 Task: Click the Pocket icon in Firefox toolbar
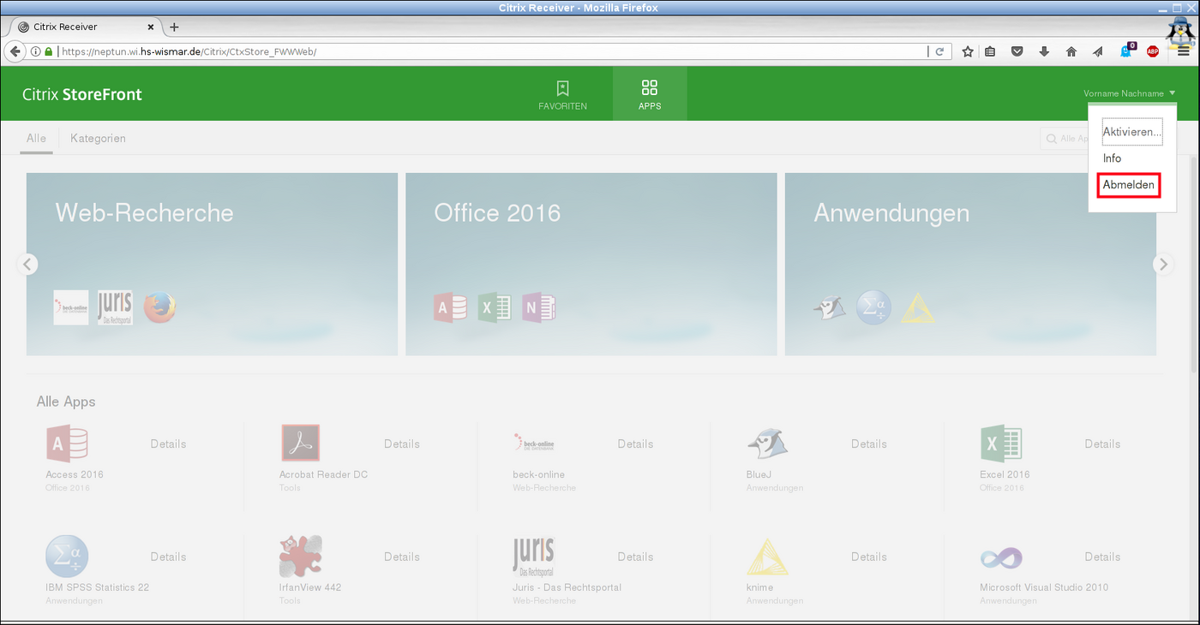[1017, 51]
